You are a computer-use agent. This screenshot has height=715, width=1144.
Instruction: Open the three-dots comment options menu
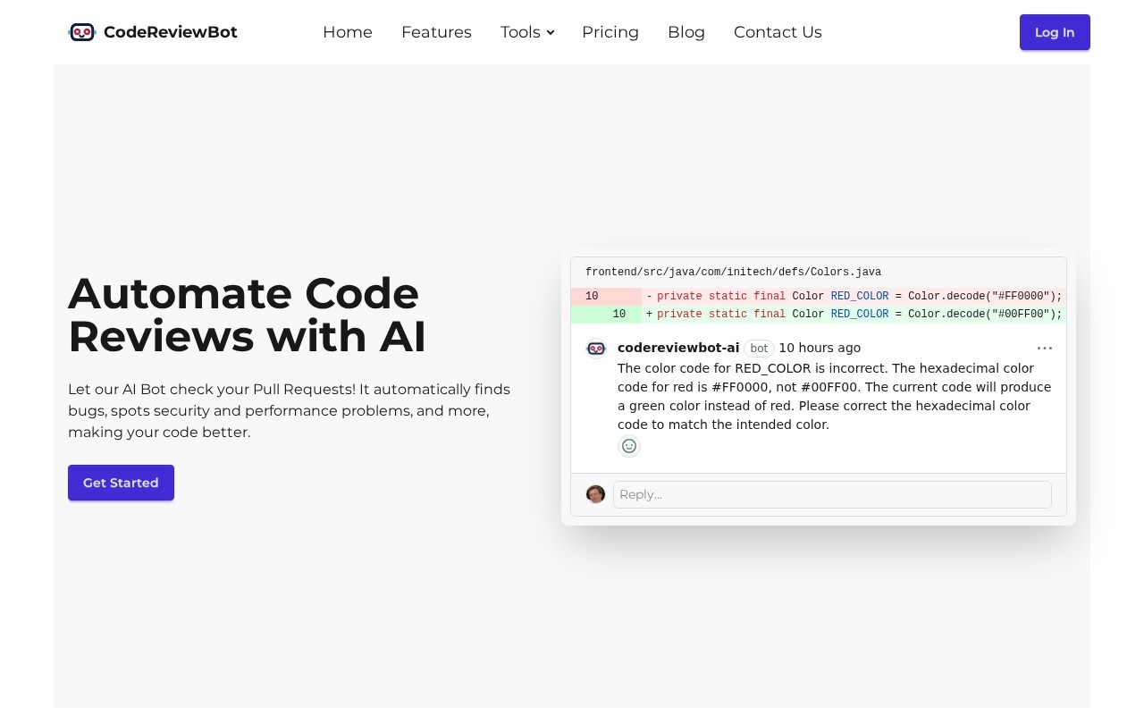[1045, 348]
